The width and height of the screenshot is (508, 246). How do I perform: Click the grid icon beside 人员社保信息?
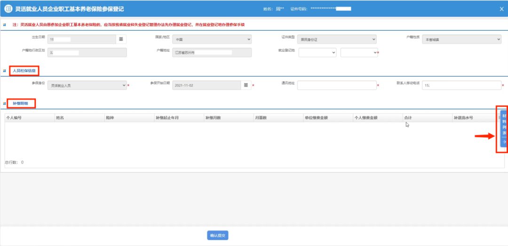coord(5,71)
